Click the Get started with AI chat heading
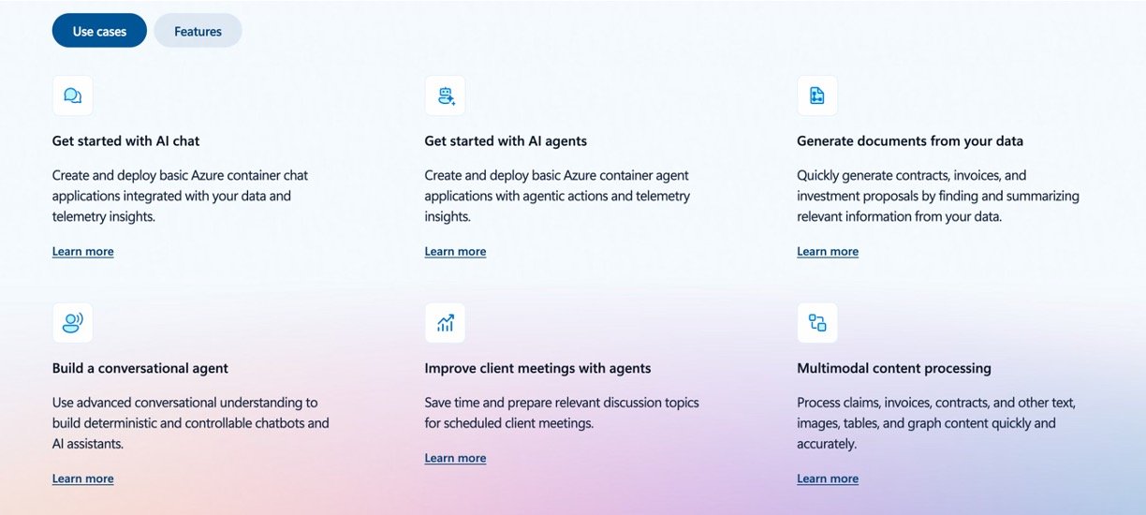Viewport: 1146px width, 515px height. (x=125, y=141)
